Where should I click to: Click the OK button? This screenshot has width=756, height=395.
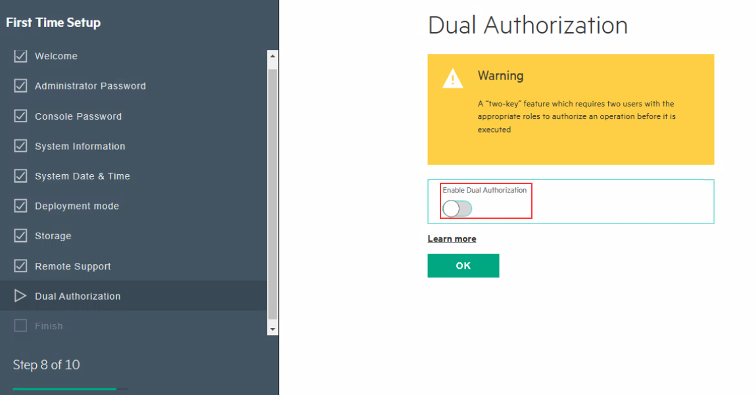point(463,266)
